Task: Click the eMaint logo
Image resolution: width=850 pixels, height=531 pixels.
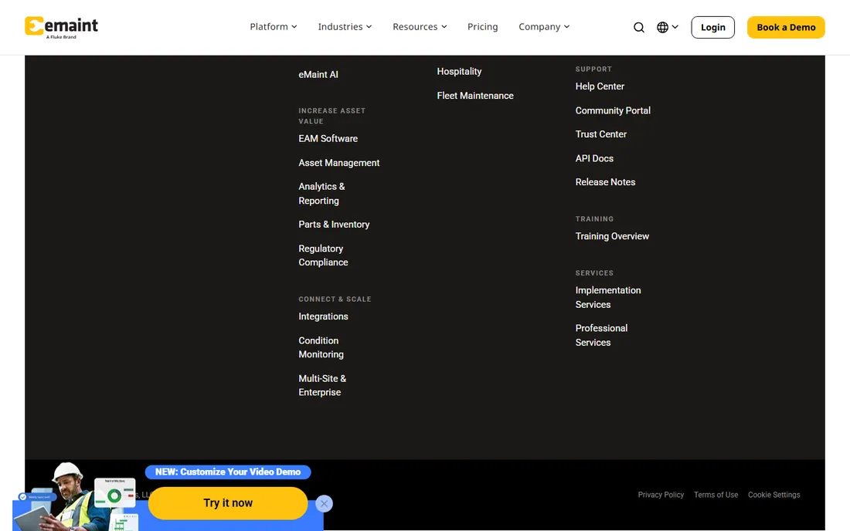Action: 61,27
